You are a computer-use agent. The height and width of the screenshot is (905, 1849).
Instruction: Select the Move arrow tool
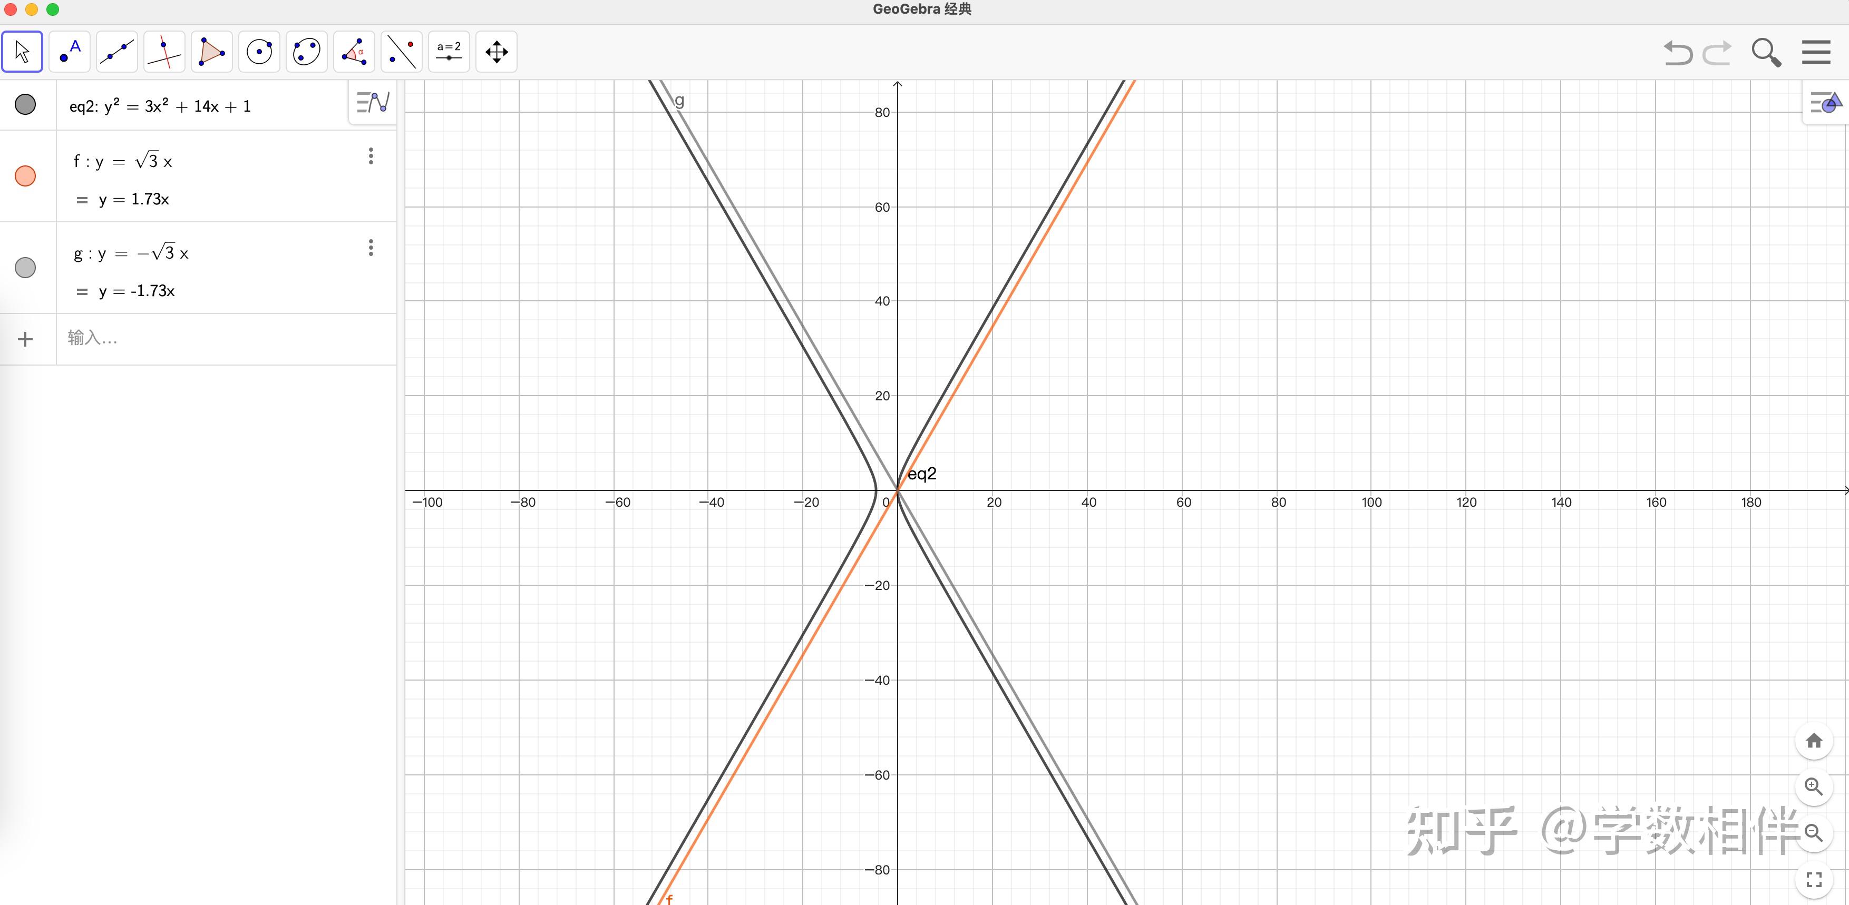point(22,52)
